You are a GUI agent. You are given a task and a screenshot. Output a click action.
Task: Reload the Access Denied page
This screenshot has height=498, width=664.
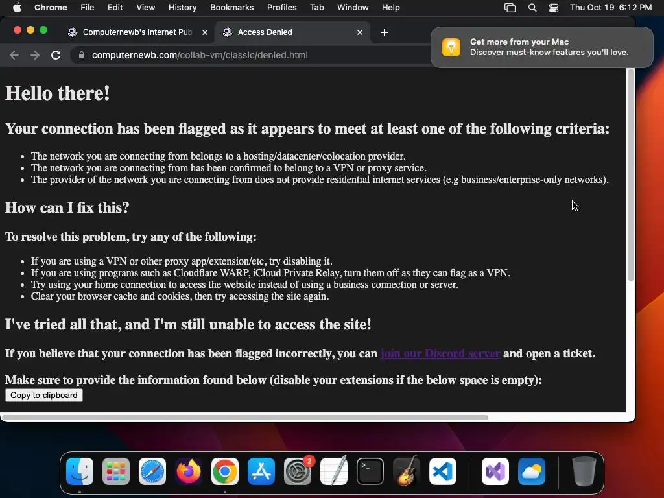coord(56,55)
